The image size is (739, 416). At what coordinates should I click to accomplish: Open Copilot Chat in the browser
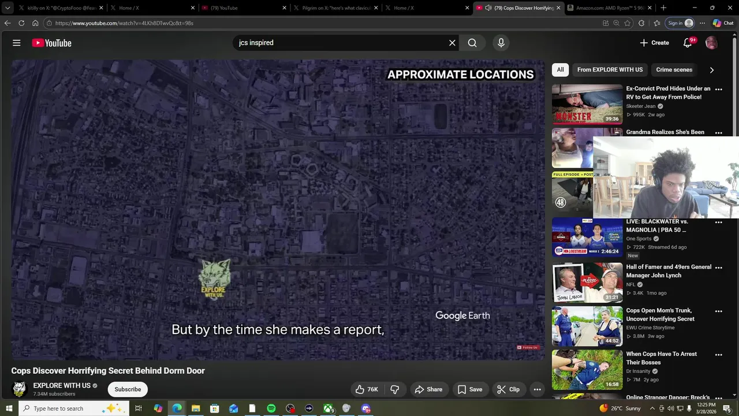click(x=723, y=23)
